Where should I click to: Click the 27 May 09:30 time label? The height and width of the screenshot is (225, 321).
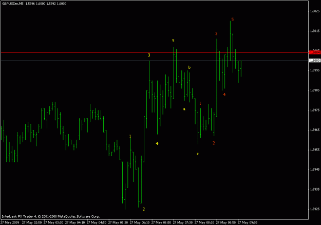[248, 222]
